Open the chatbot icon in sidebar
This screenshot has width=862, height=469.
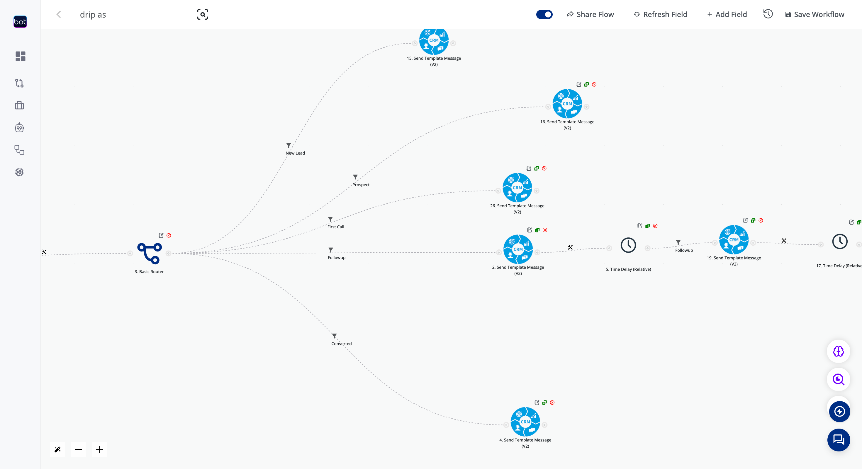tap(19, 127)
